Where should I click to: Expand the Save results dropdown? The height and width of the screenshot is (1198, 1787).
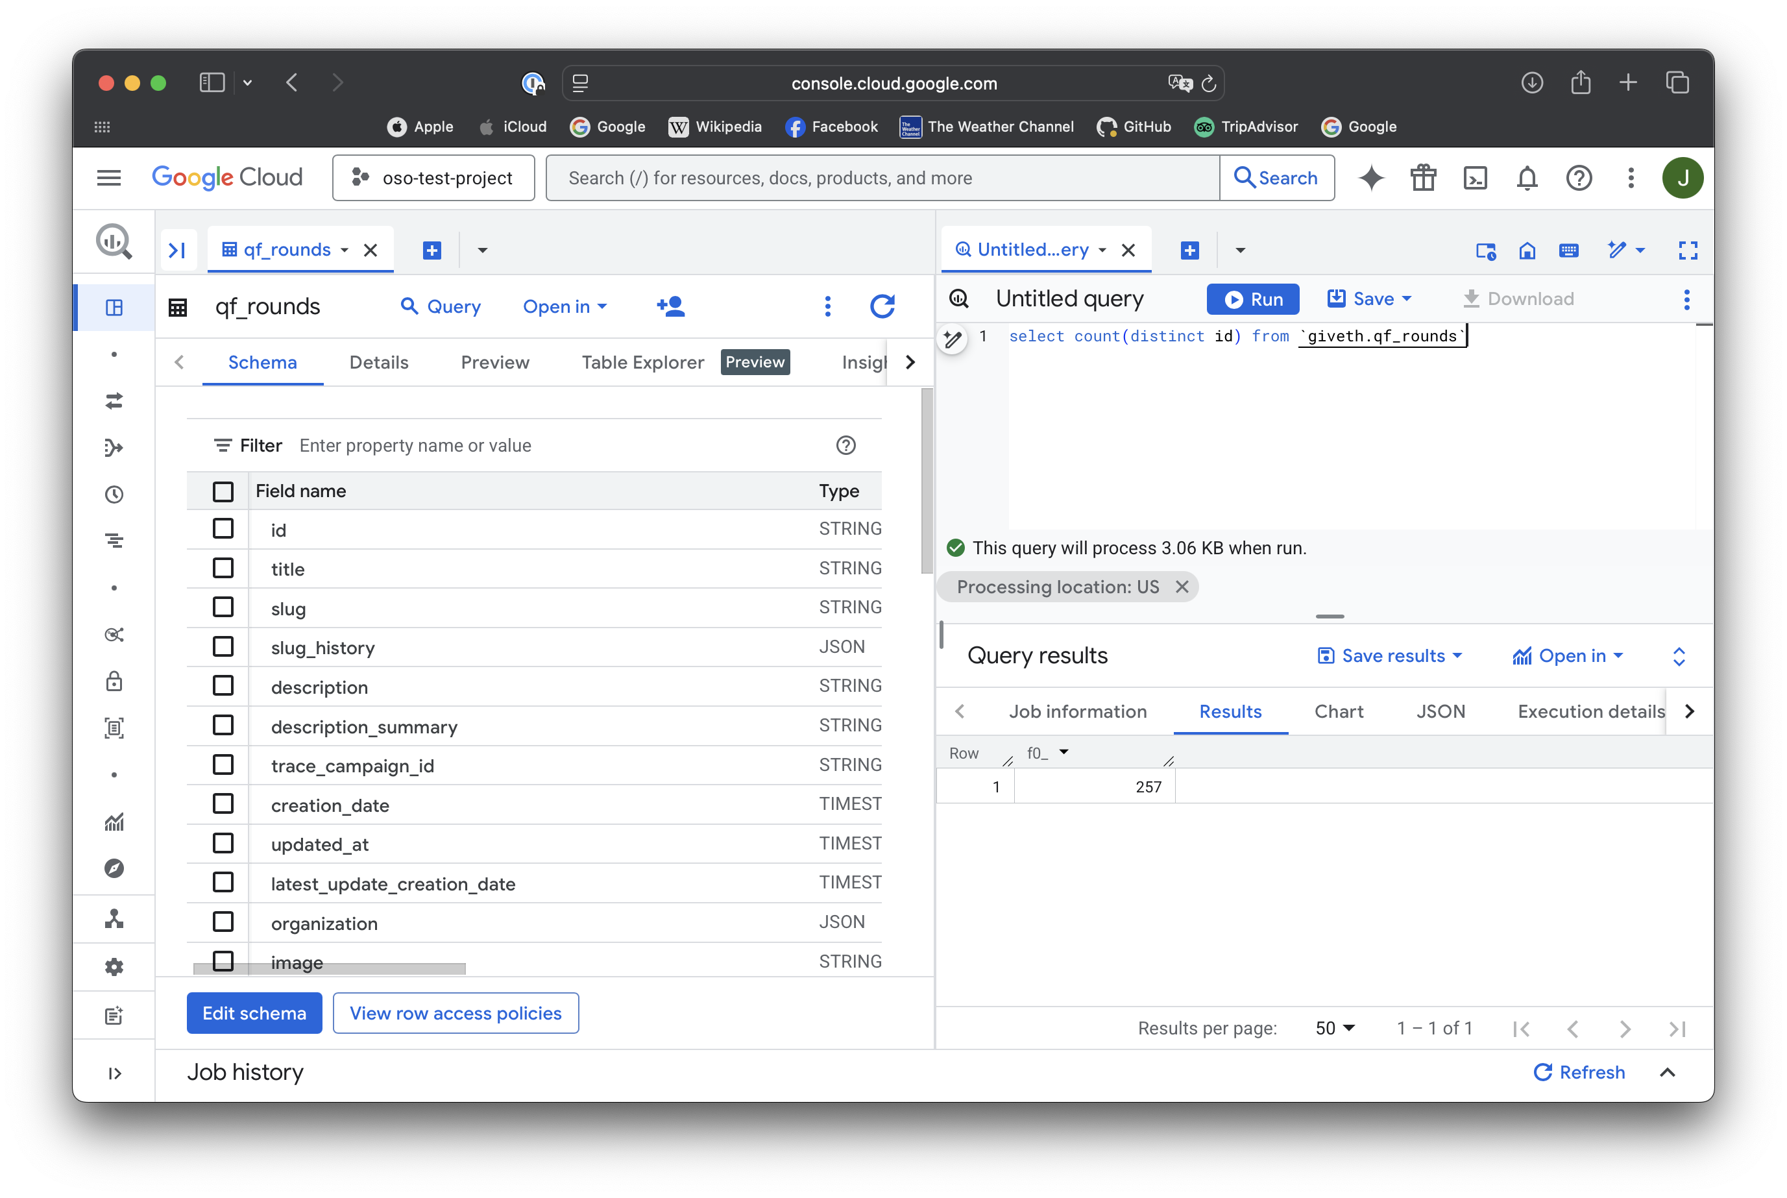pos(1390,655)
